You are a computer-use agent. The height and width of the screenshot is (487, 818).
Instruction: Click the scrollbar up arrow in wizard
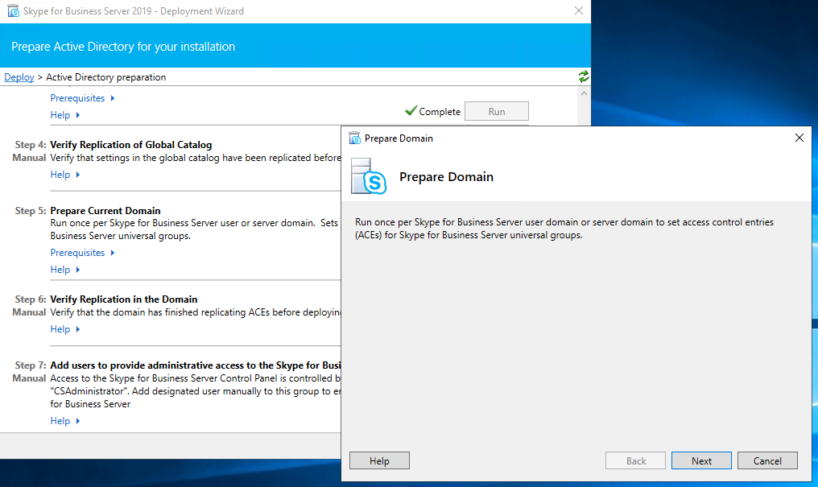[x=583, y=93]
